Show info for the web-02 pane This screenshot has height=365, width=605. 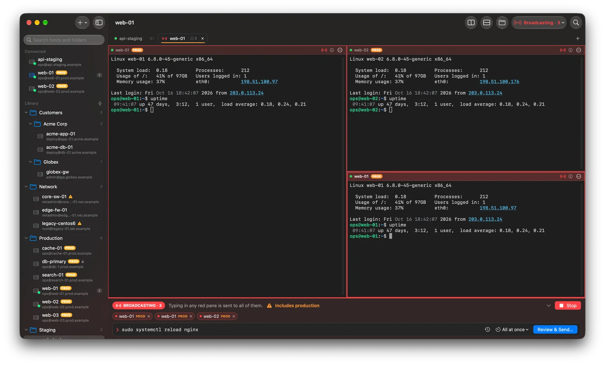pyautogui.click(x=571, y=50)
